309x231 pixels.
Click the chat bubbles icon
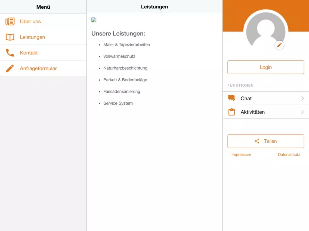coord(231,98)
